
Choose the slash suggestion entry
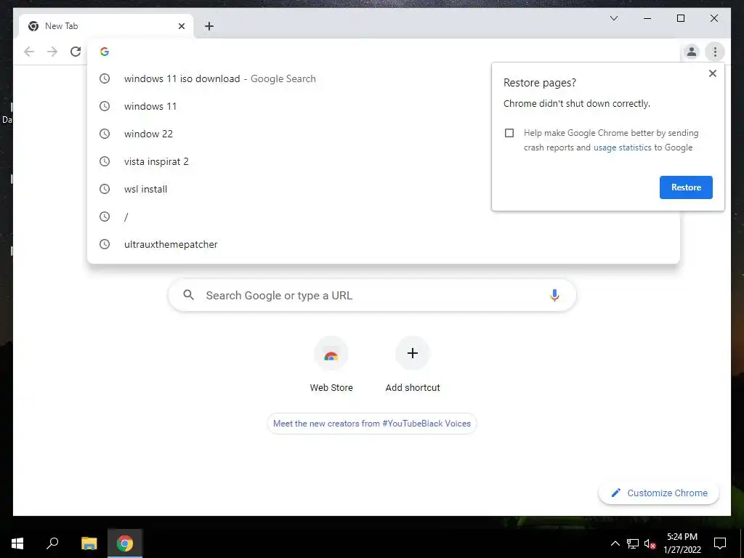coord(384,217)
